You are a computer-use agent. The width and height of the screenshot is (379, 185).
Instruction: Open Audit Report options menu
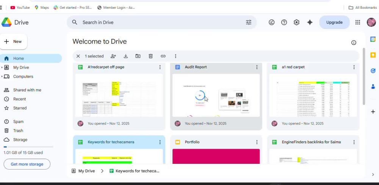257,67
